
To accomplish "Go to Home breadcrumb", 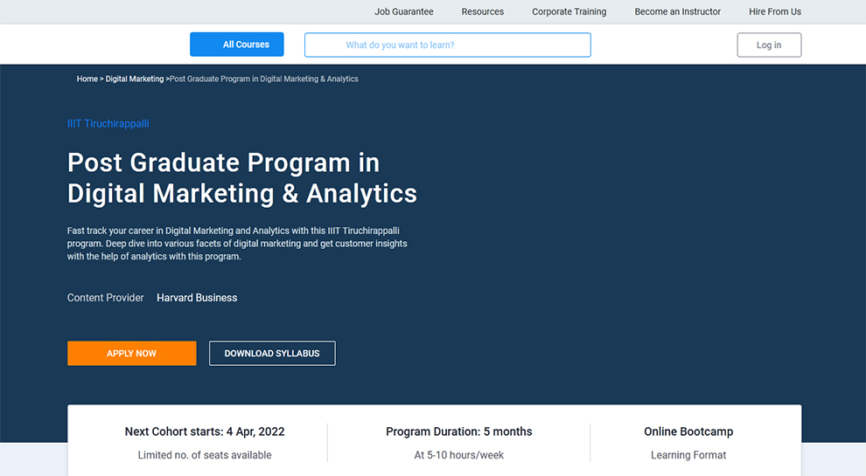I will pyautogui.click(x=87, y=79).
